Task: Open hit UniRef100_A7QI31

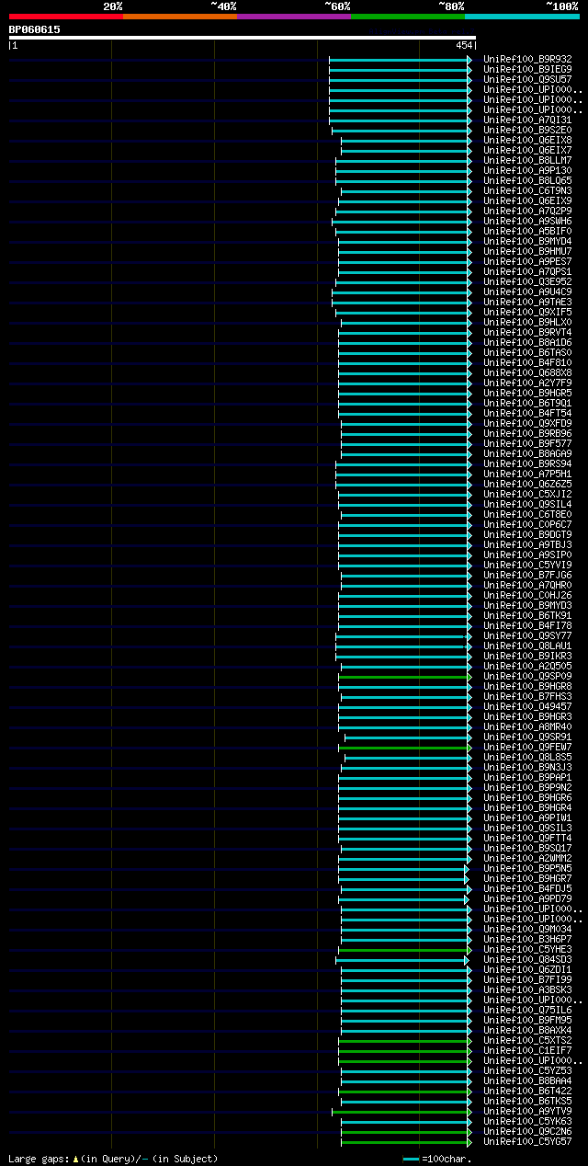Action: tap(527, 120)
